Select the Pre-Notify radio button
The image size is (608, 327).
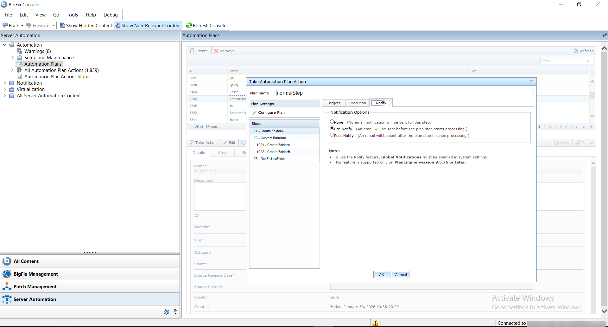coord(332,128)
